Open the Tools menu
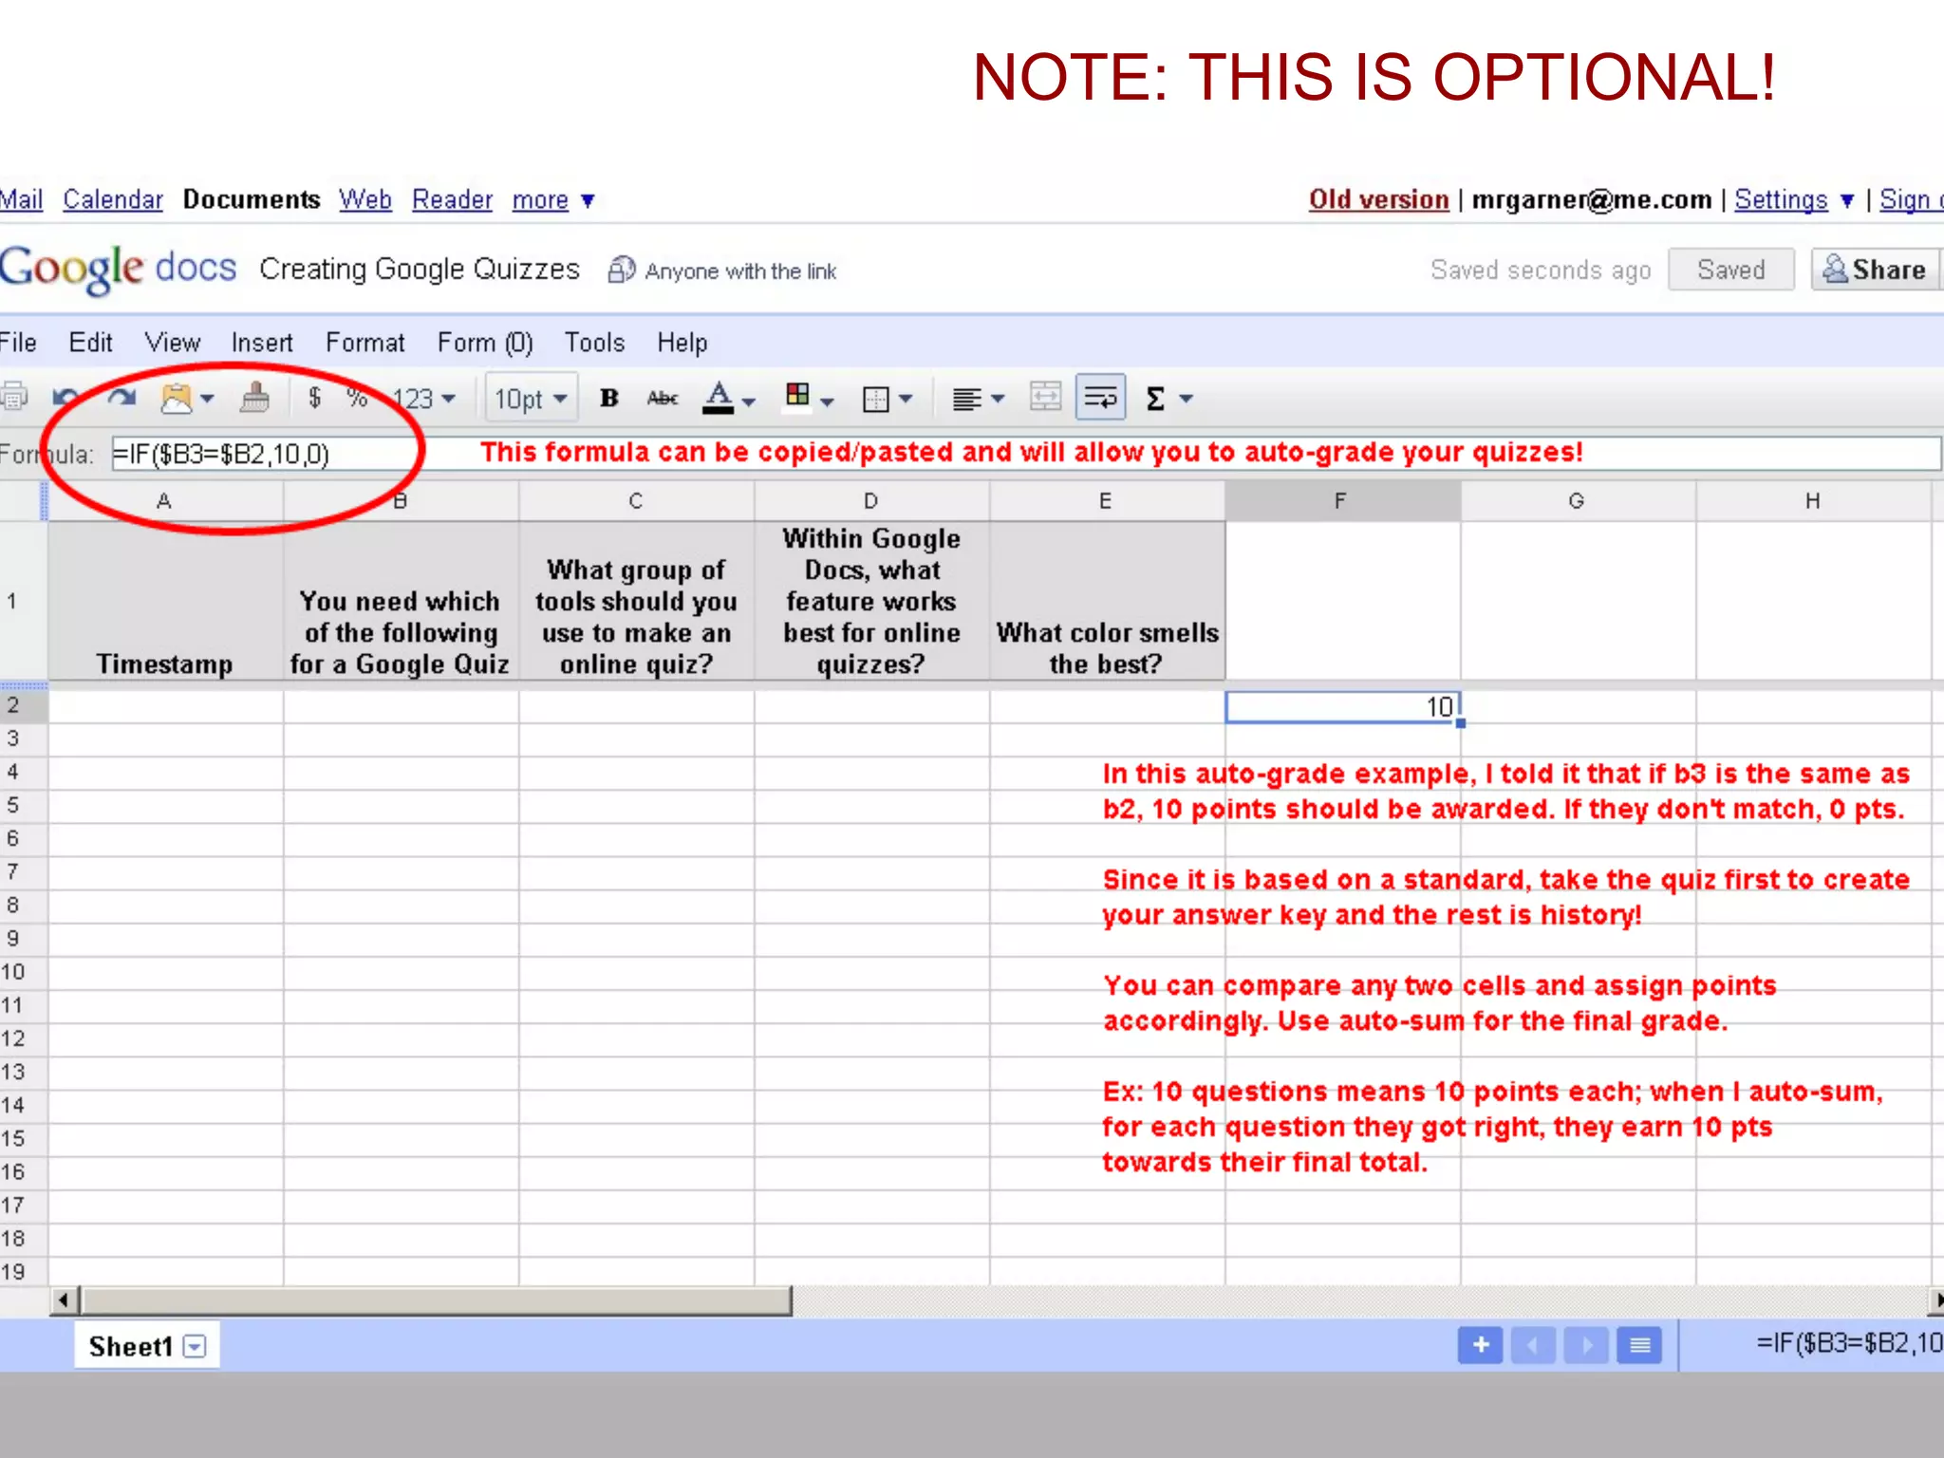 click(594, 343)
